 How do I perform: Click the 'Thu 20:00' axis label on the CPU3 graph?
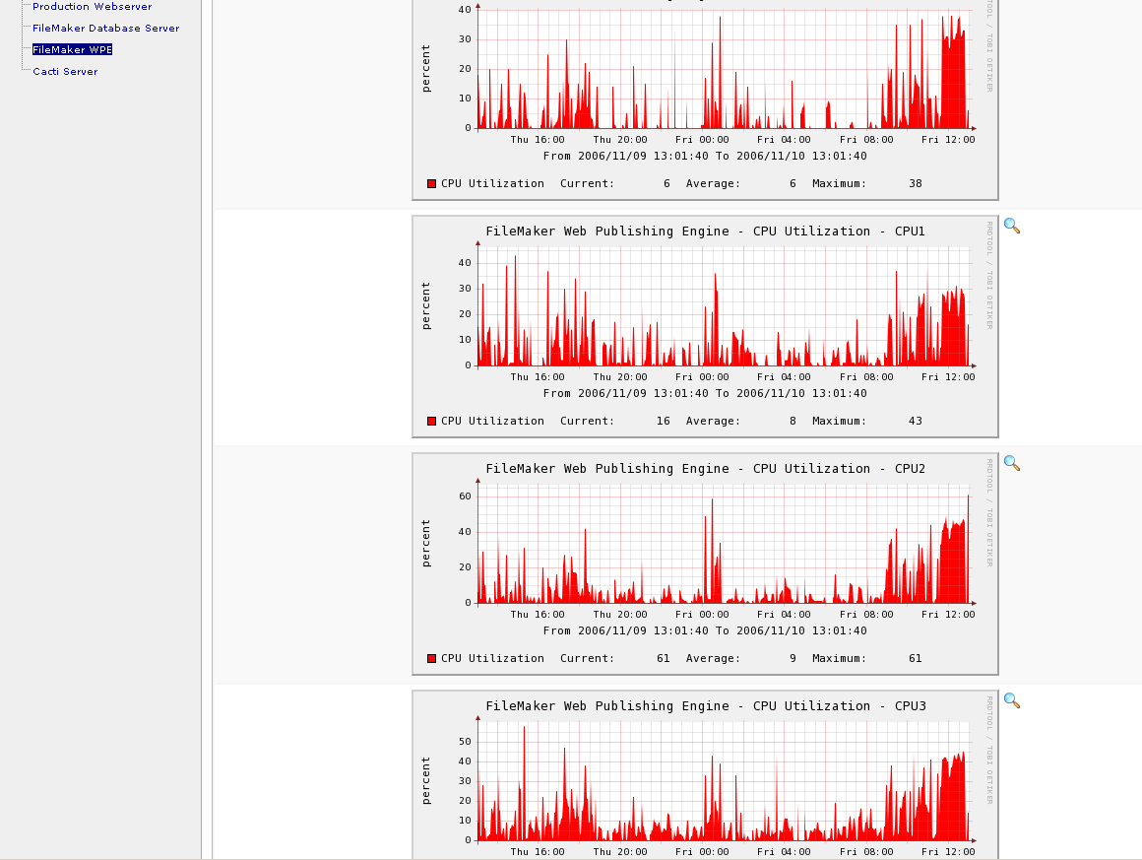tap(620, 852)
